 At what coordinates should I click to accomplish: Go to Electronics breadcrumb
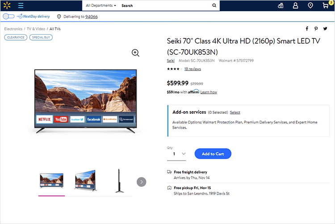coord(13,29)
